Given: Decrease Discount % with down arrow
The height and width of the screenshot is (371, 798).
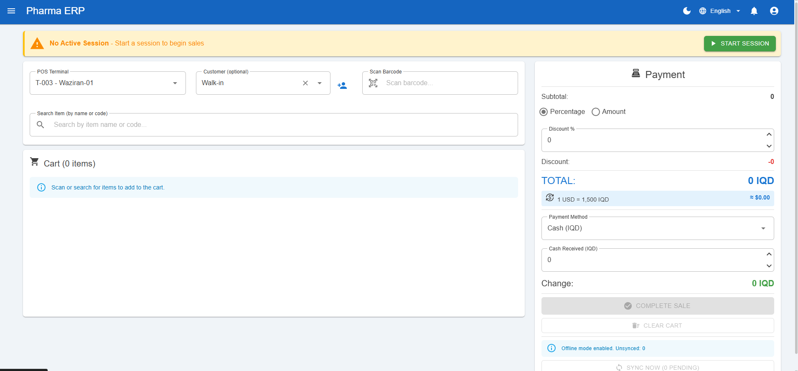Looking at the screenshot, I should coord(769,146).
